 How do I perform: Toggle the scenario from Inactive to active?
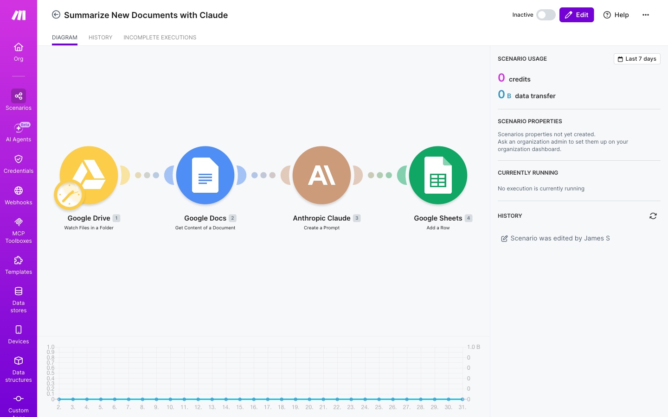(x=546, y=15)
